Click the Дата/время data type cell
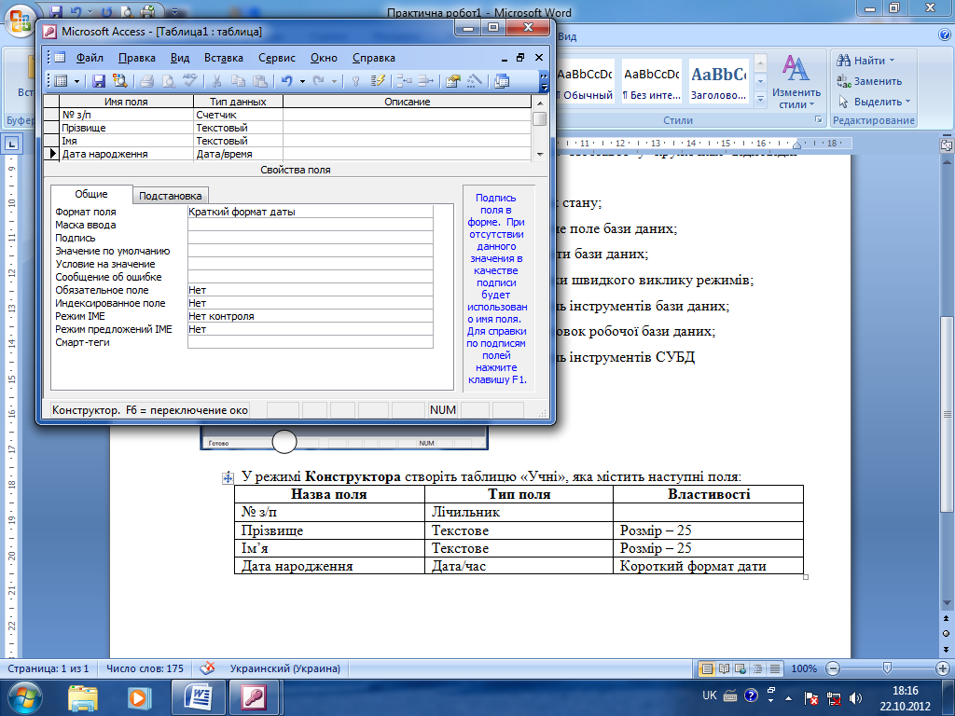The height and width of the screenshot is (716, 955). [238, 154]
